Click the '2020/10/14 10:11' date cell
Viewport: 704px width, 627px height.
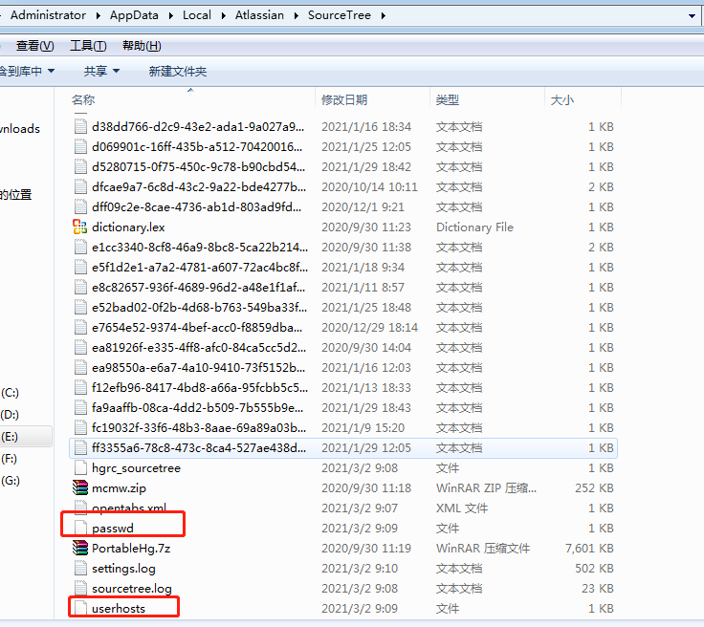coord(369,186)
